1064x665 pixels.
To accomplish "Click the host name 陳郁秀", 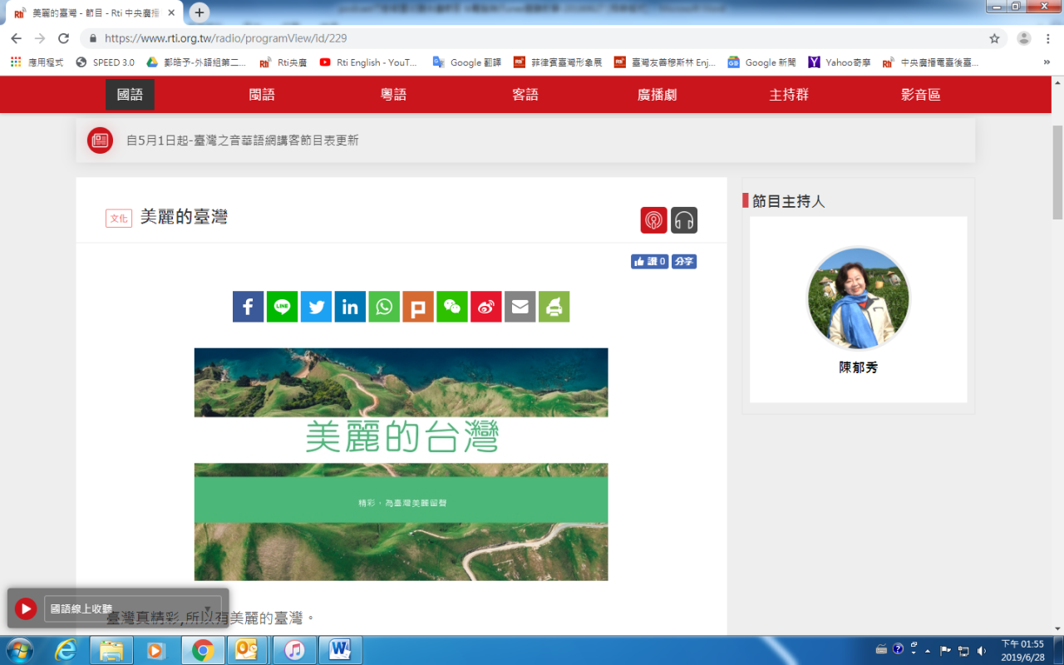I will click(x=859, y=367).
